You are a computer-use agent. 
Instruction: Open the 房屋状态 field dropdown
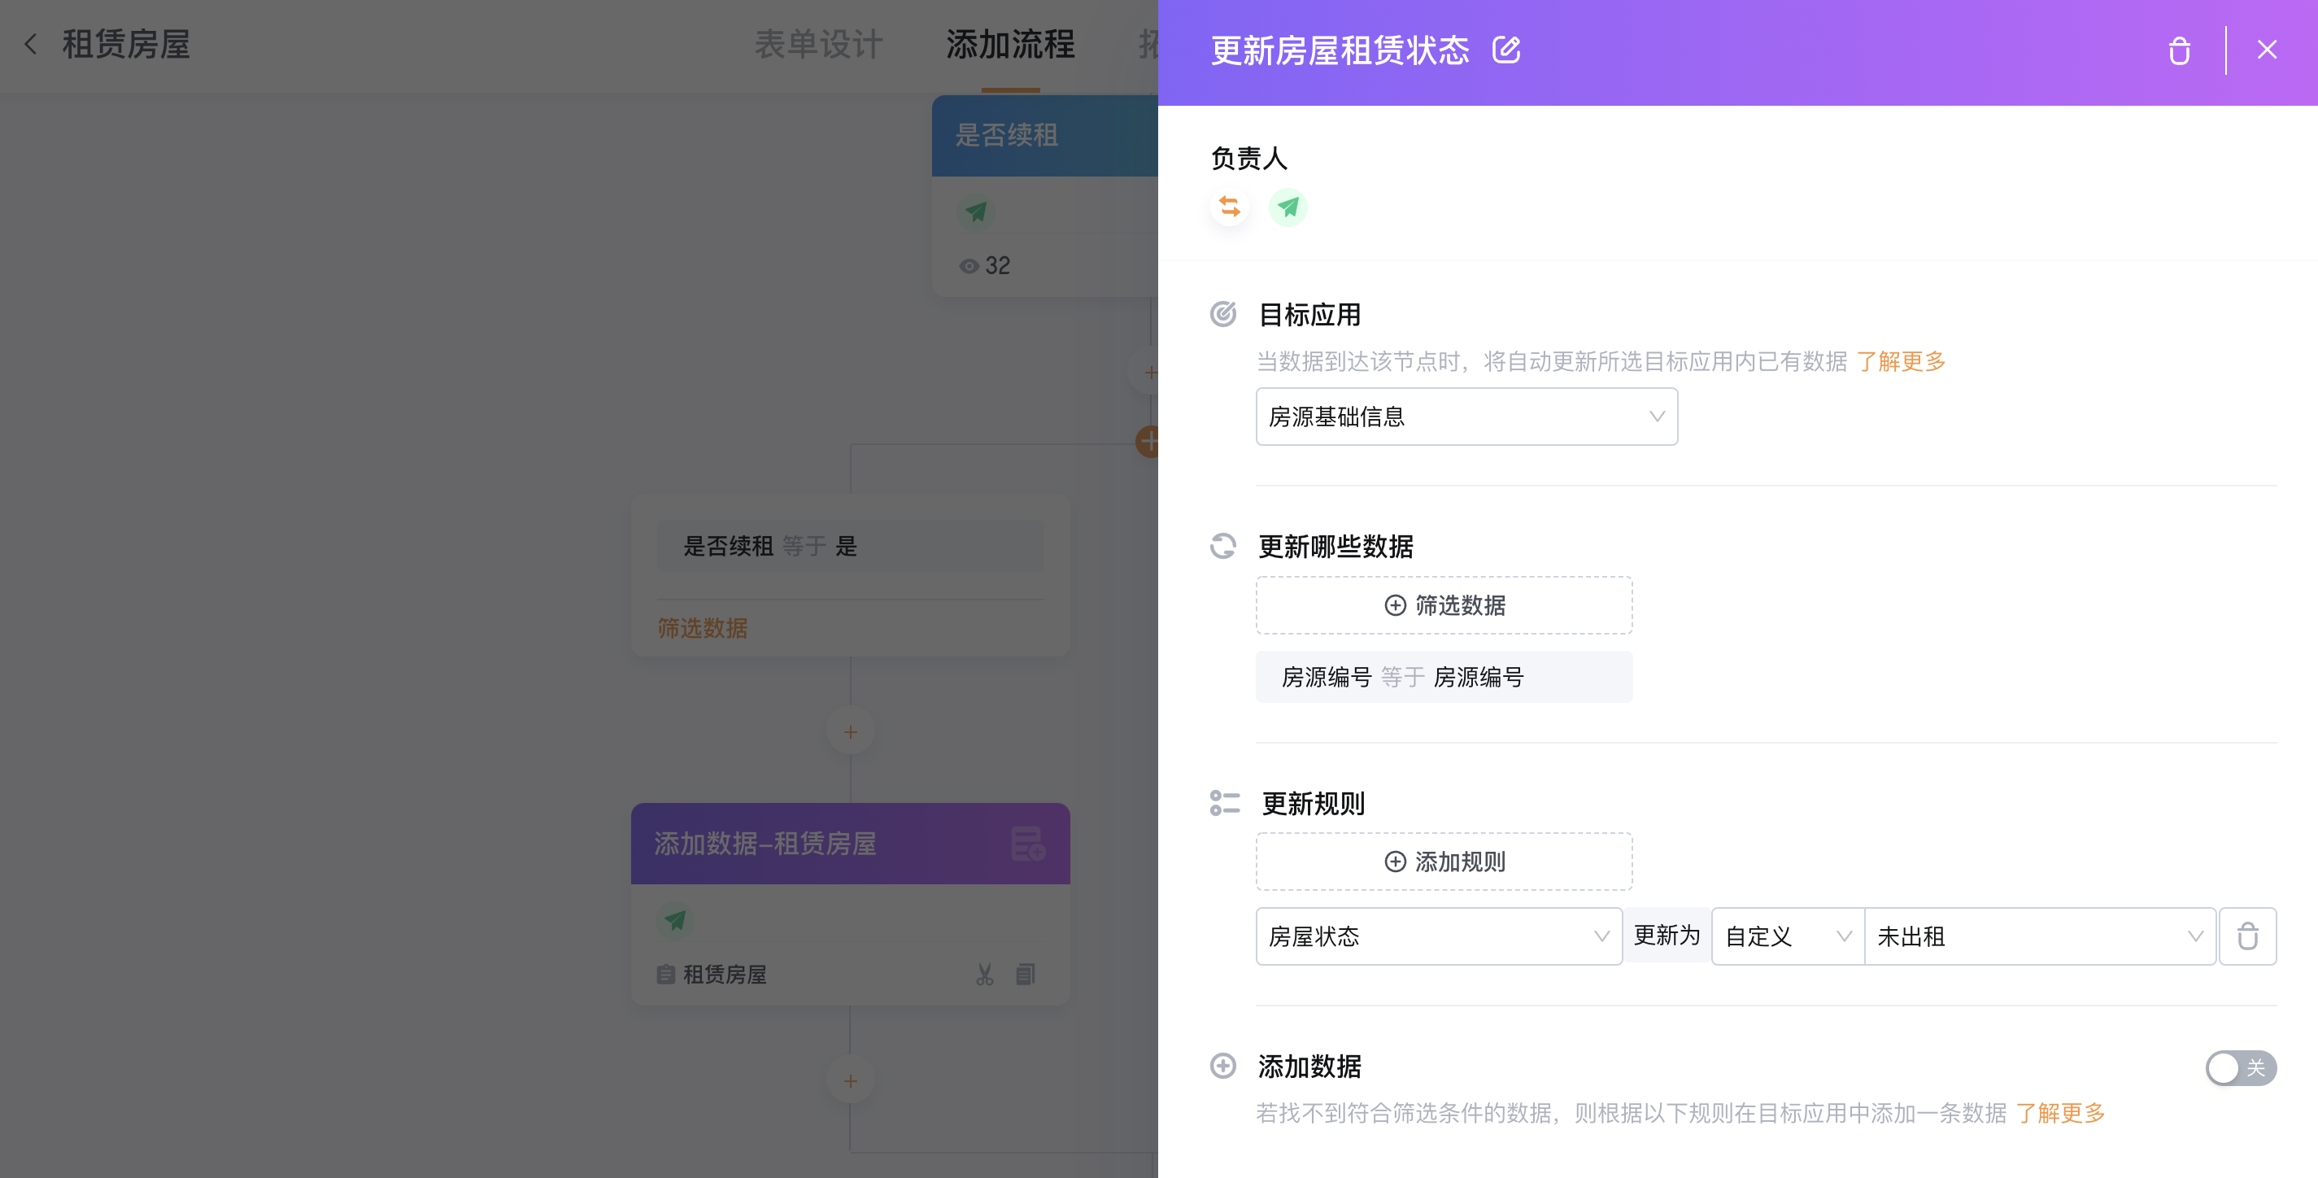1439,937
